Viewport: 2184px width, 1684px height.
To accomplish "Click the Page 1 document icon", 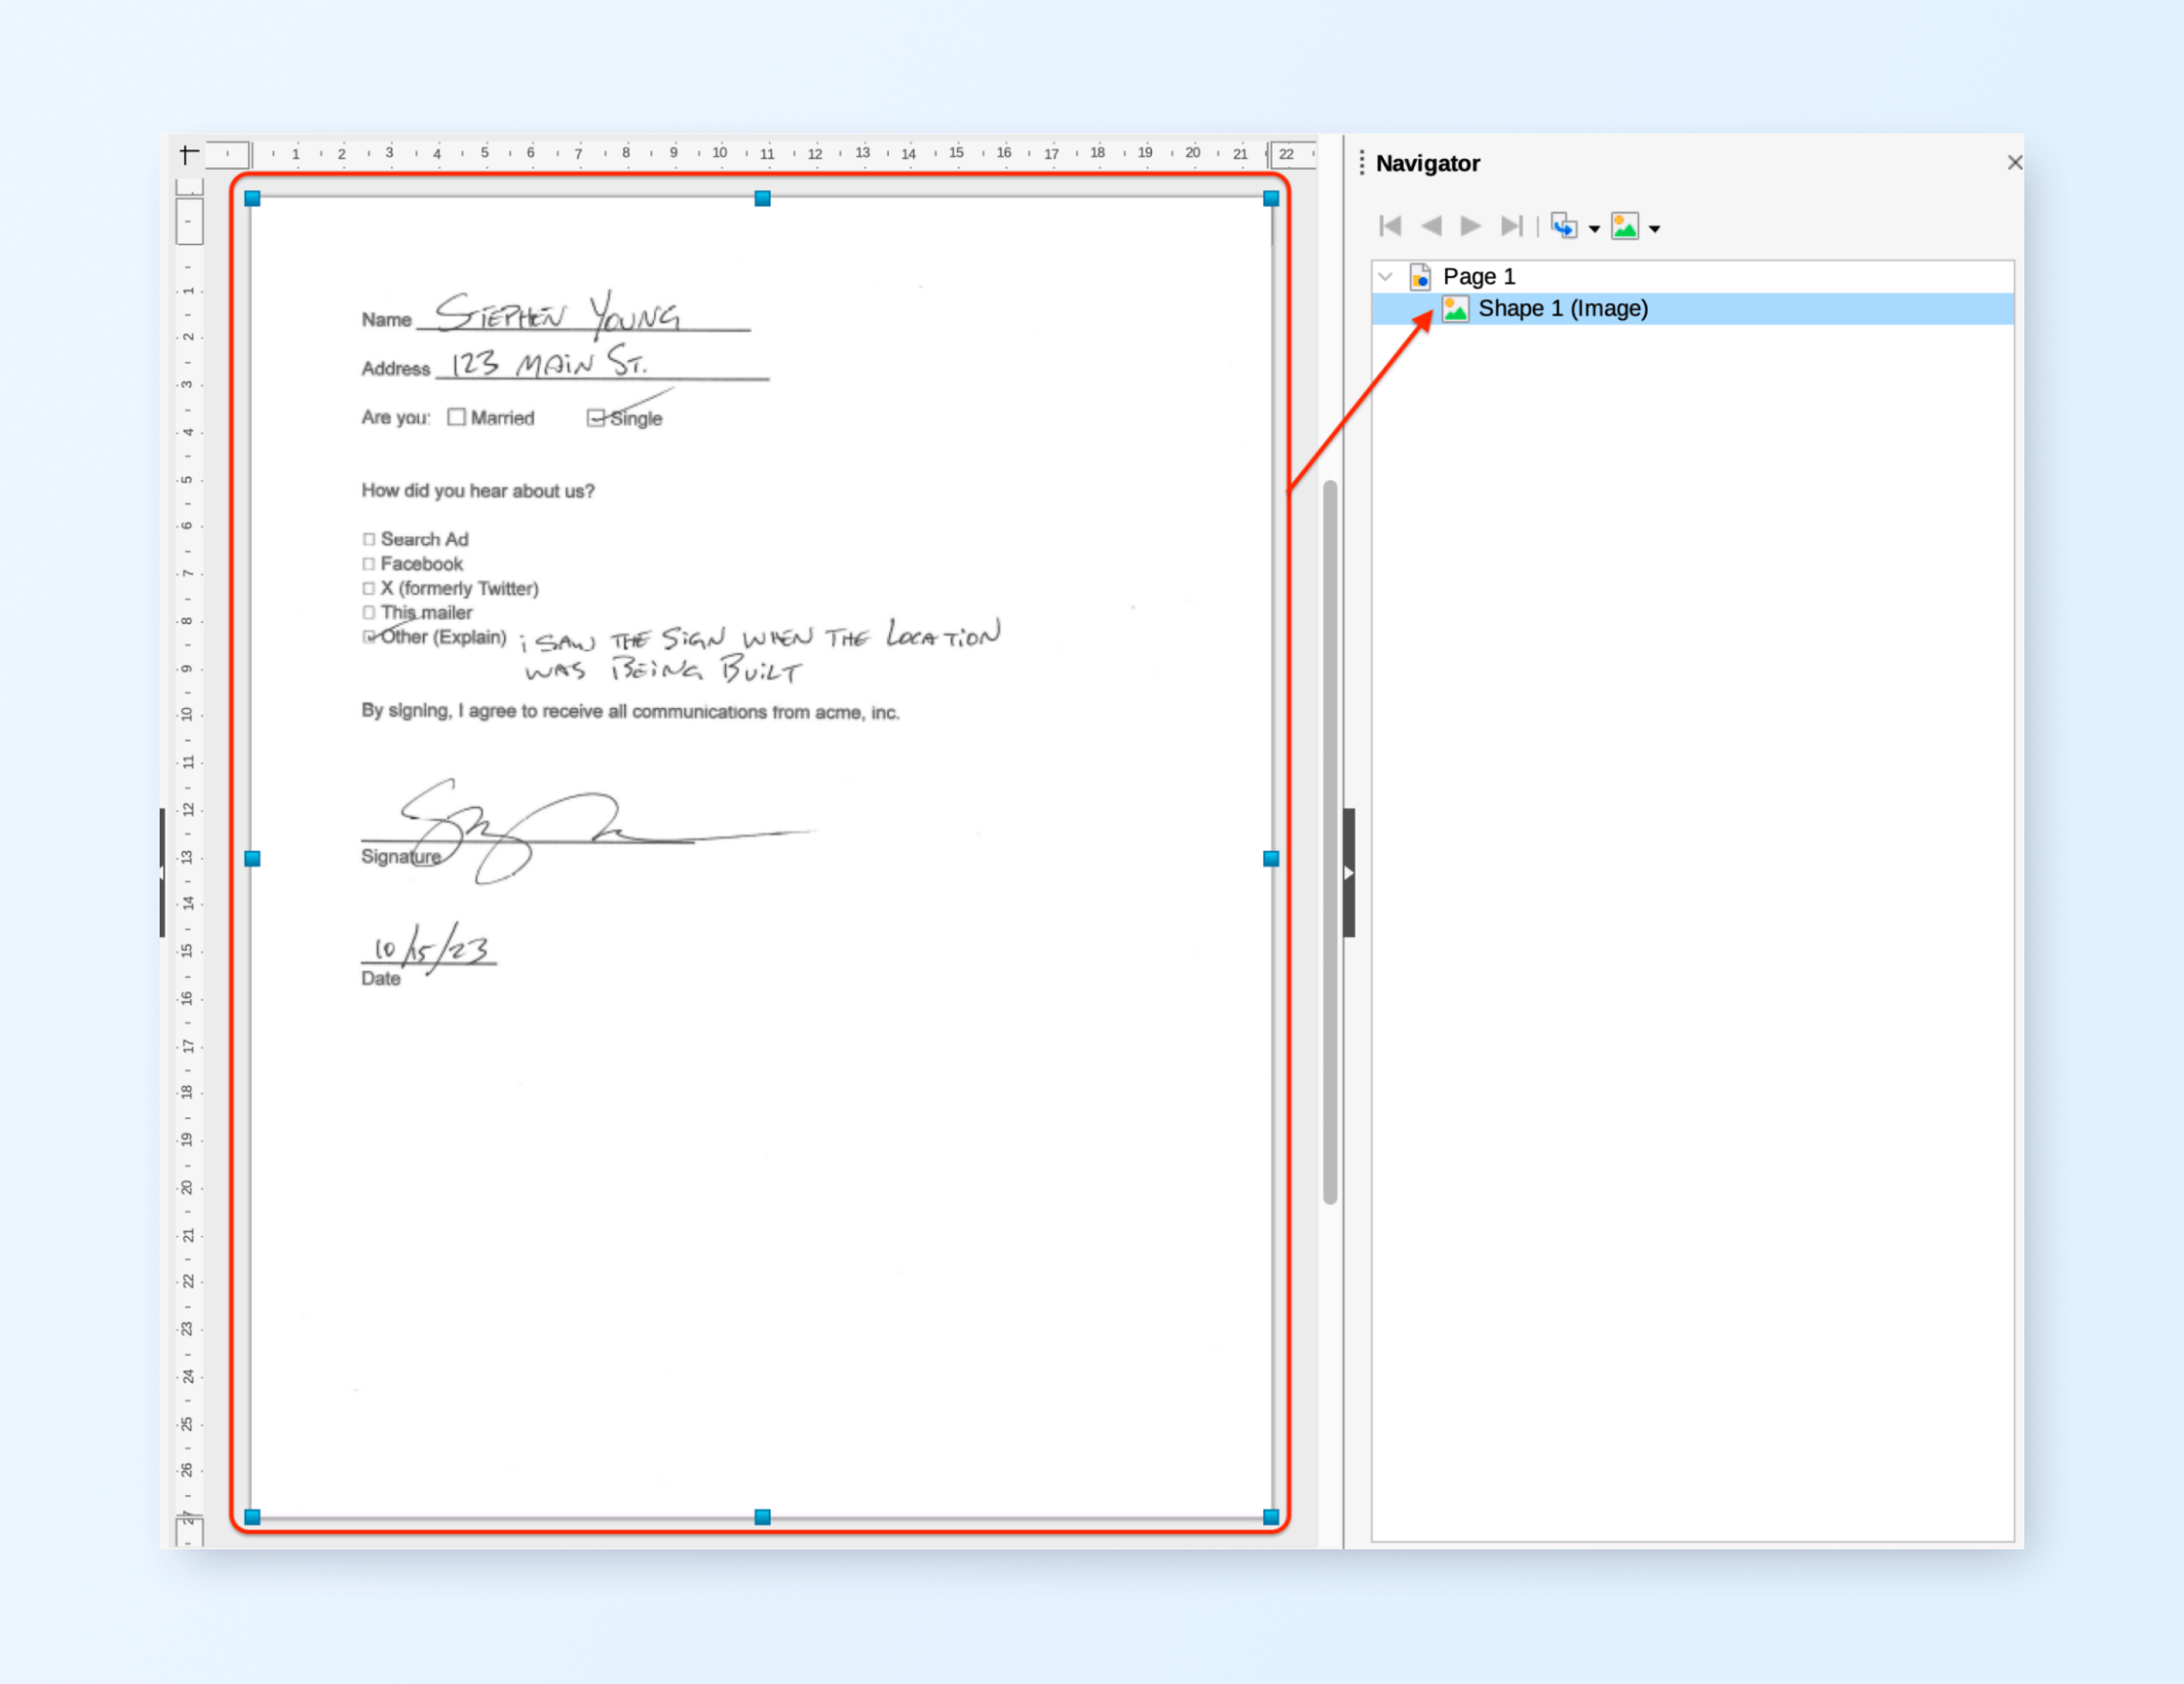I will pos(1420,277).
